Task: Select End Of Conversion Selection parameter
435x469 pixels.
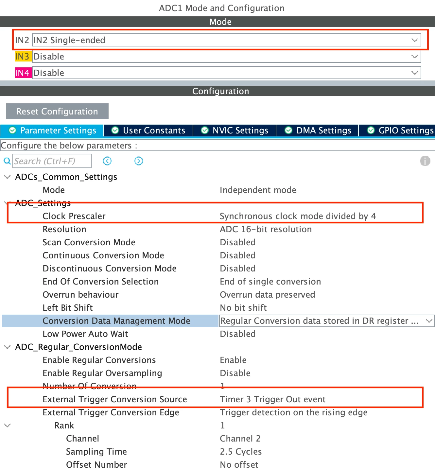Action: coord(101,282)
